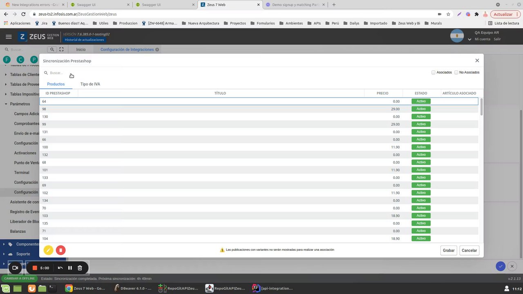523x294 pixels.
Task: Click the Argentina flag avatar
Action: point(457,36)
